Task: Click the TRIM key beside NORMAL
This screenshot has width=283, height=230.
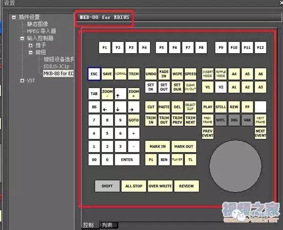Action: pyautogui.click(x=134, y=74)
